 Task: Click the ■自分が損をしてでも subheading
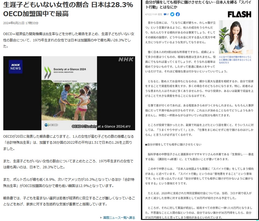click(x=173, y=144)
